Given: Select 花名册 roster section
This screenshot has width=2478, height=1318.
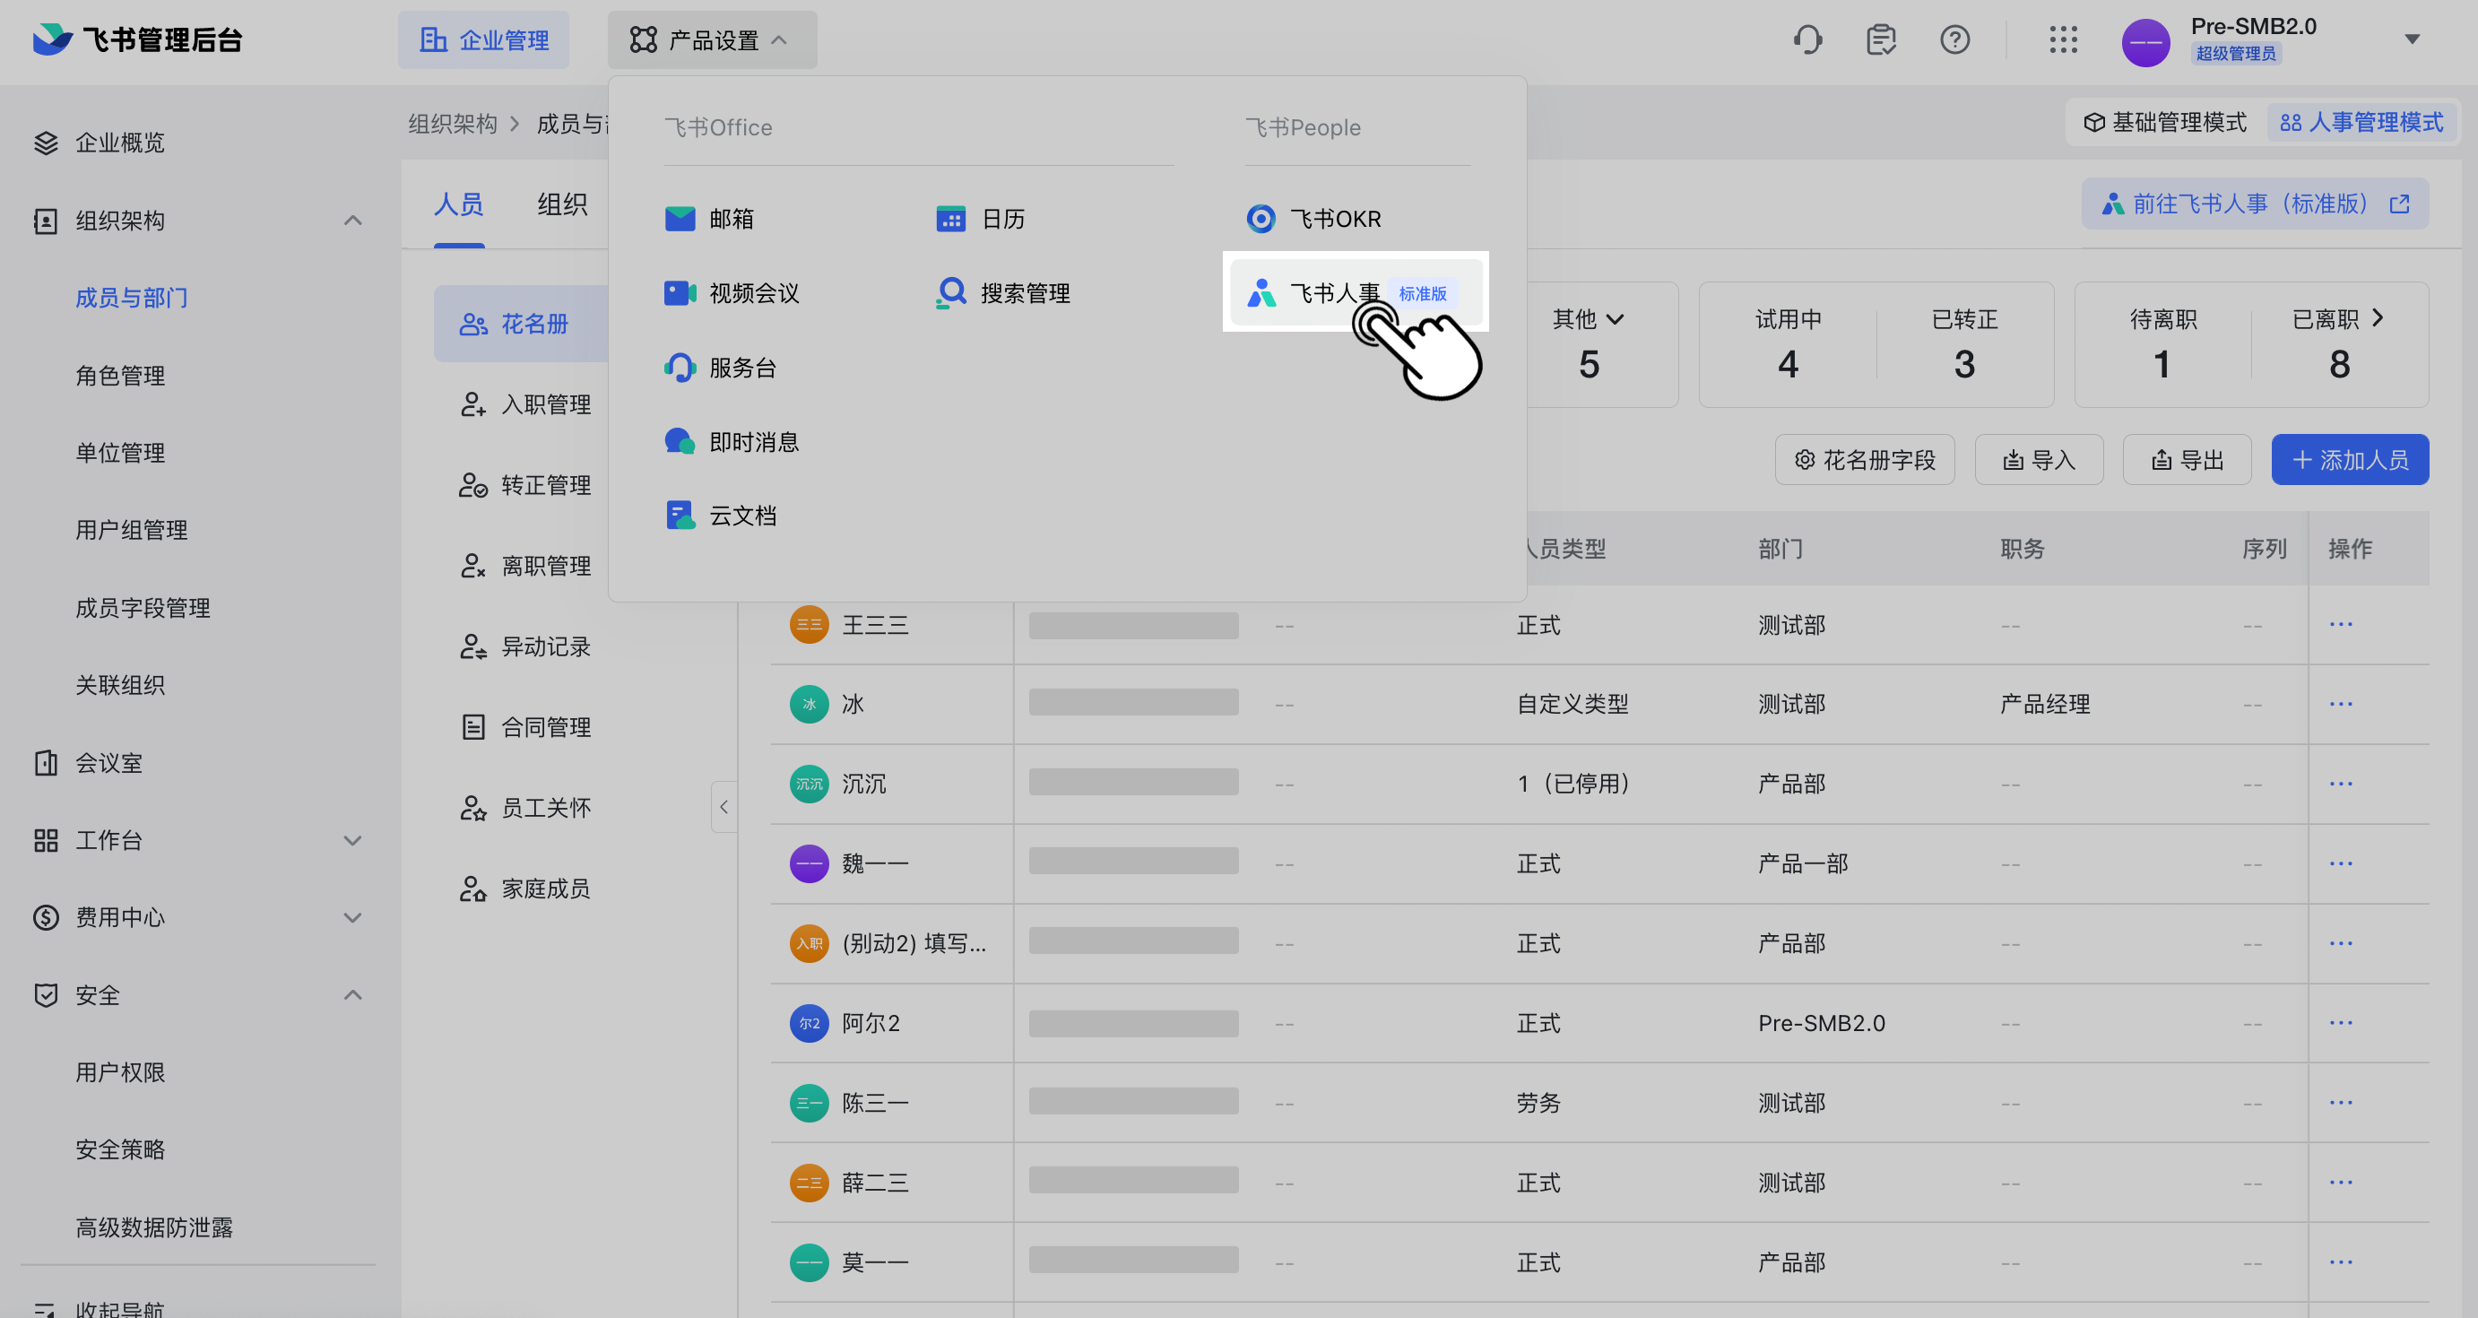Looking at the screenshot, I should pyautogui.click(x=520, y=324).
